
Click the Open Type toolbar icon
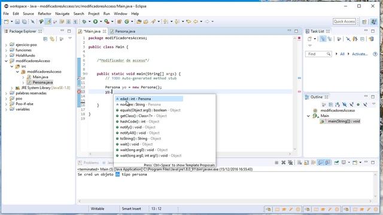[x=139, y=21]
